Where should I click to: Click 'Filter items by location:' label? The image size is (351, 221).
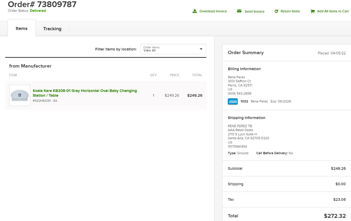116,49
